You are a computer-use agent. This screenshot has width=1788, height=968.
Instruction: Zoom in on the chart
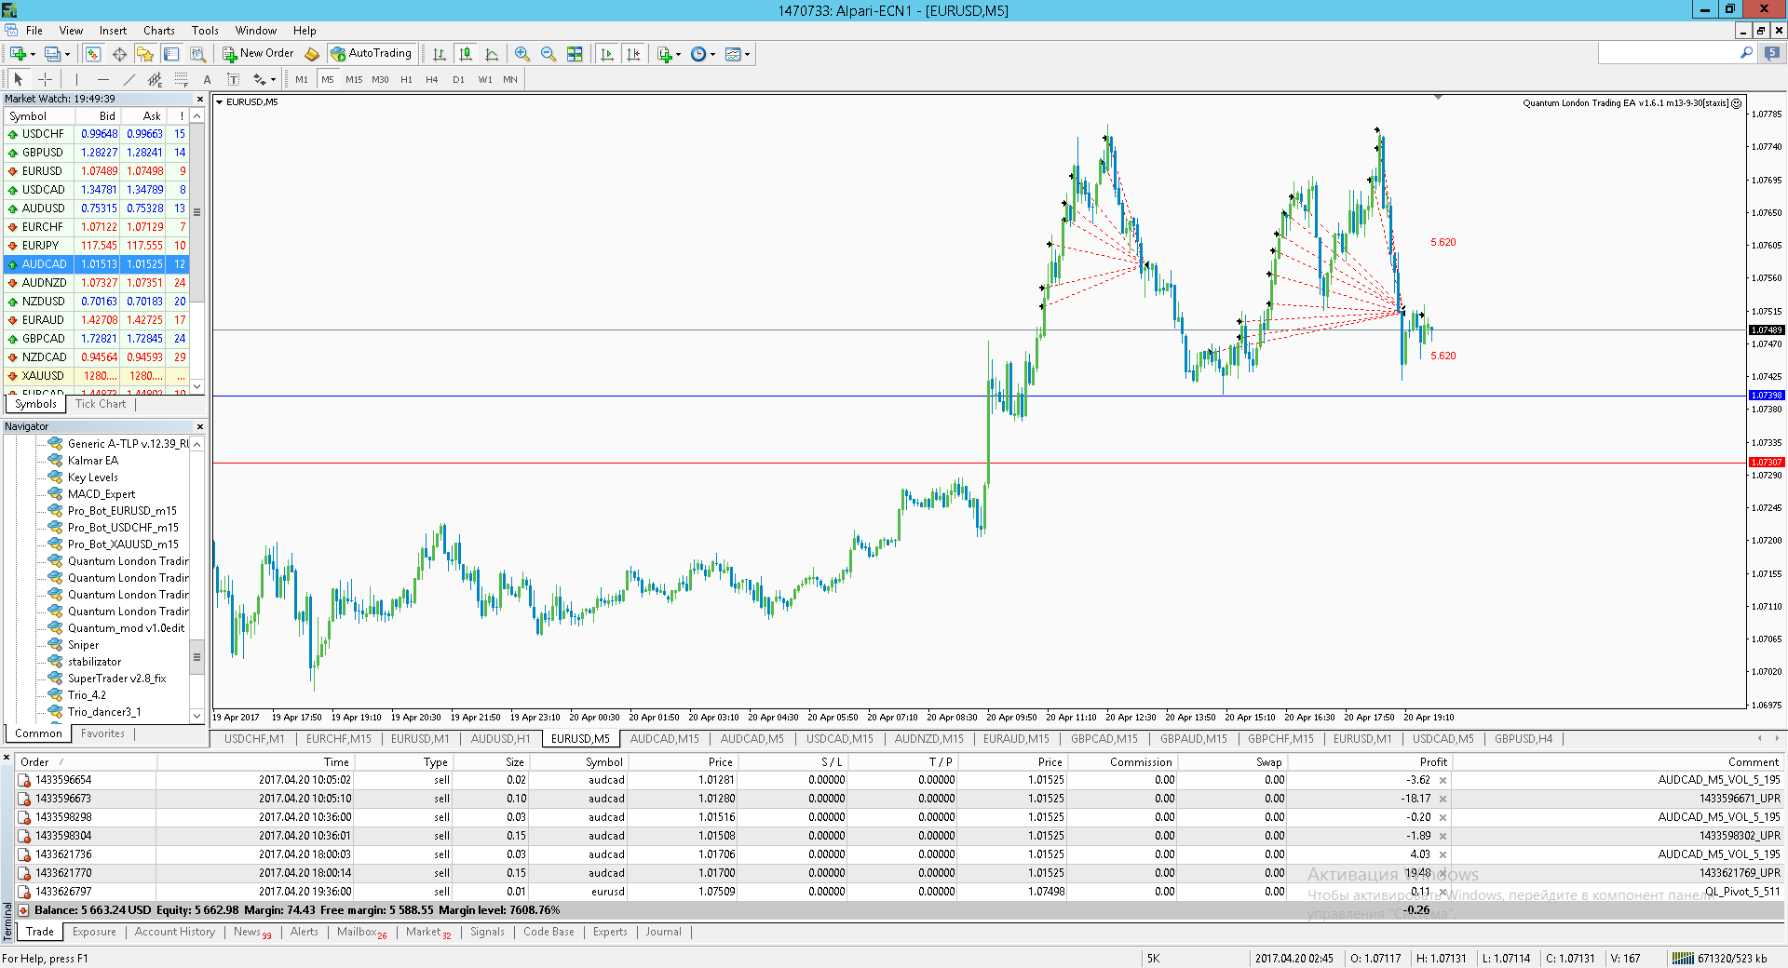522,54
